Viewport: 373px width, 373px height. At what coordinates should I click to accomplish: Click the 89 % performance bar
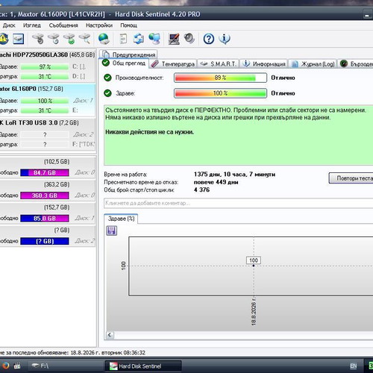pos(220,78)
